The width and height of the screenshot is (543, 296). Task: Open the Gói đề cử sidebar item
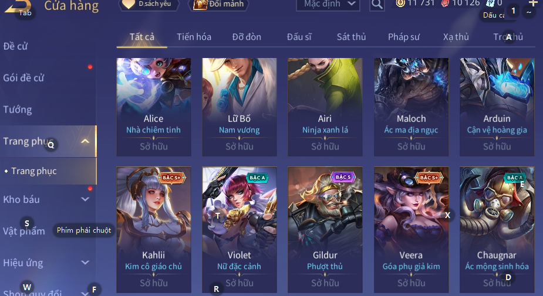coord(23,78)
